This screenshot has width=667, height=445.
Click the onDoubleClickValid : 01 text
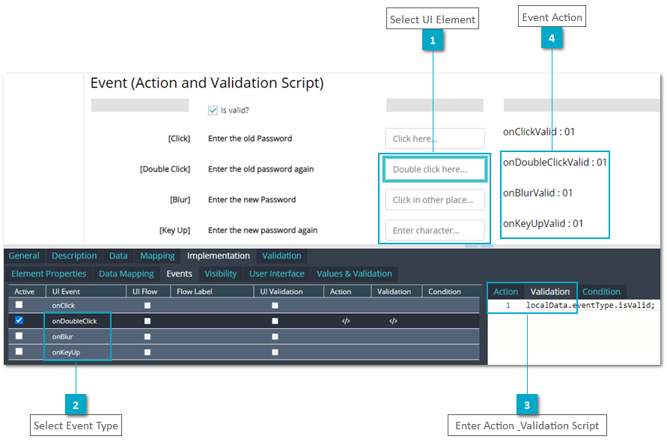point(555,163)
